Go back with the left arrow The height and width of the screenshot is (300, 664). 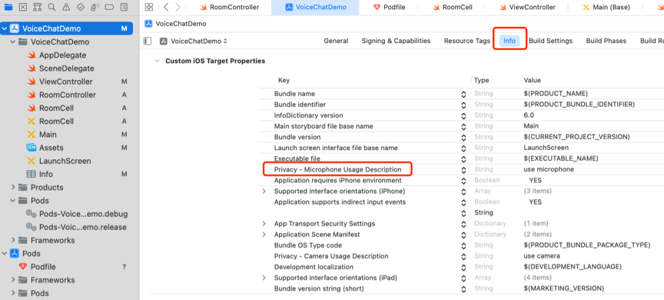[x=166, y=7]
